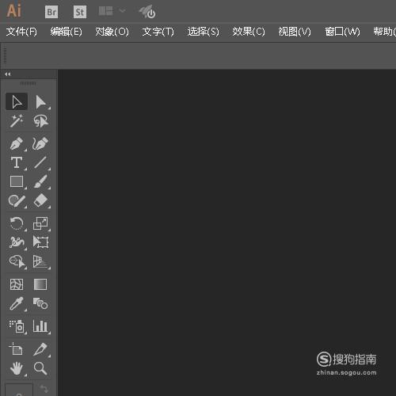Viewport: 396px width, 396px height.
Task: Open Adobe Stock via St icon
Action: tap(80, 12)
